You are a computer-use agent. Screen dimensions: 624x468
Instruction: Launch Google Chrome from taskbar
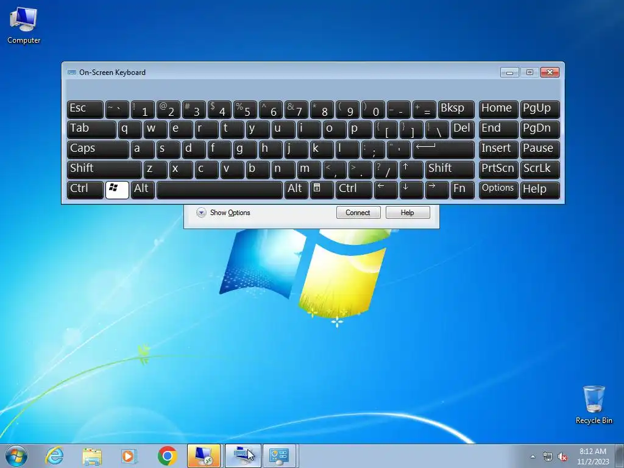point(167,456)
